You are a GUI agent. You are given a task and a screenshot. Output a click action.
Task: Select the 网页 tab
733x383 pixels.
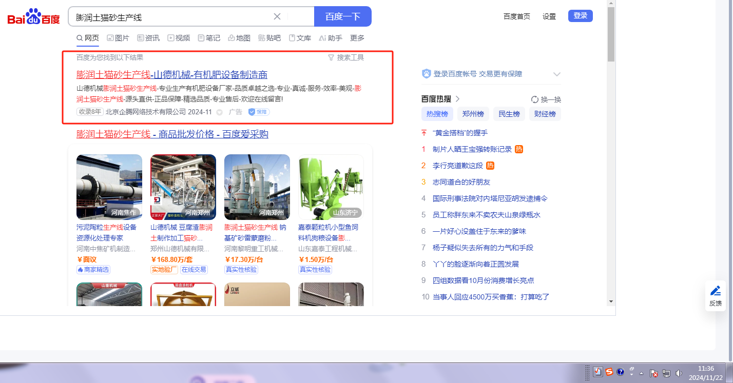88,38
